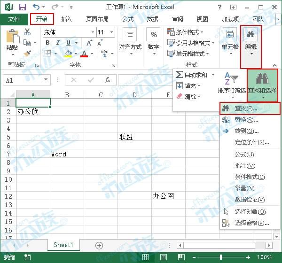Image resolution: width=282 pixels, height=263 pixels.
Task: Increase font size with large A icon
Action: tap(89, 43)
